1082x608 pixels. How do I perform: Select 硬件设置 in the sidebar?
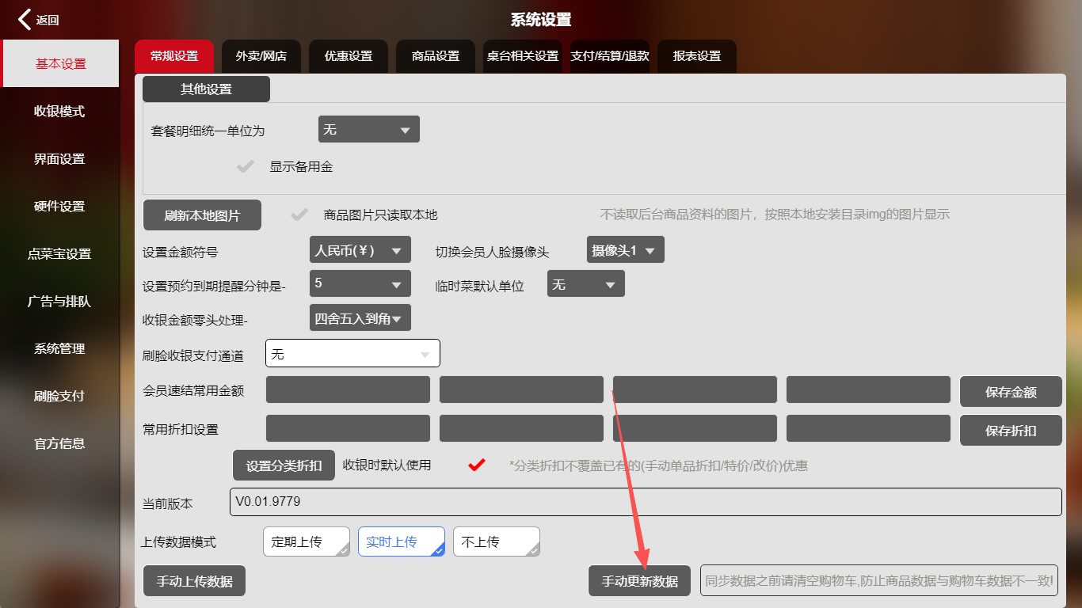[x=59, y=206]
